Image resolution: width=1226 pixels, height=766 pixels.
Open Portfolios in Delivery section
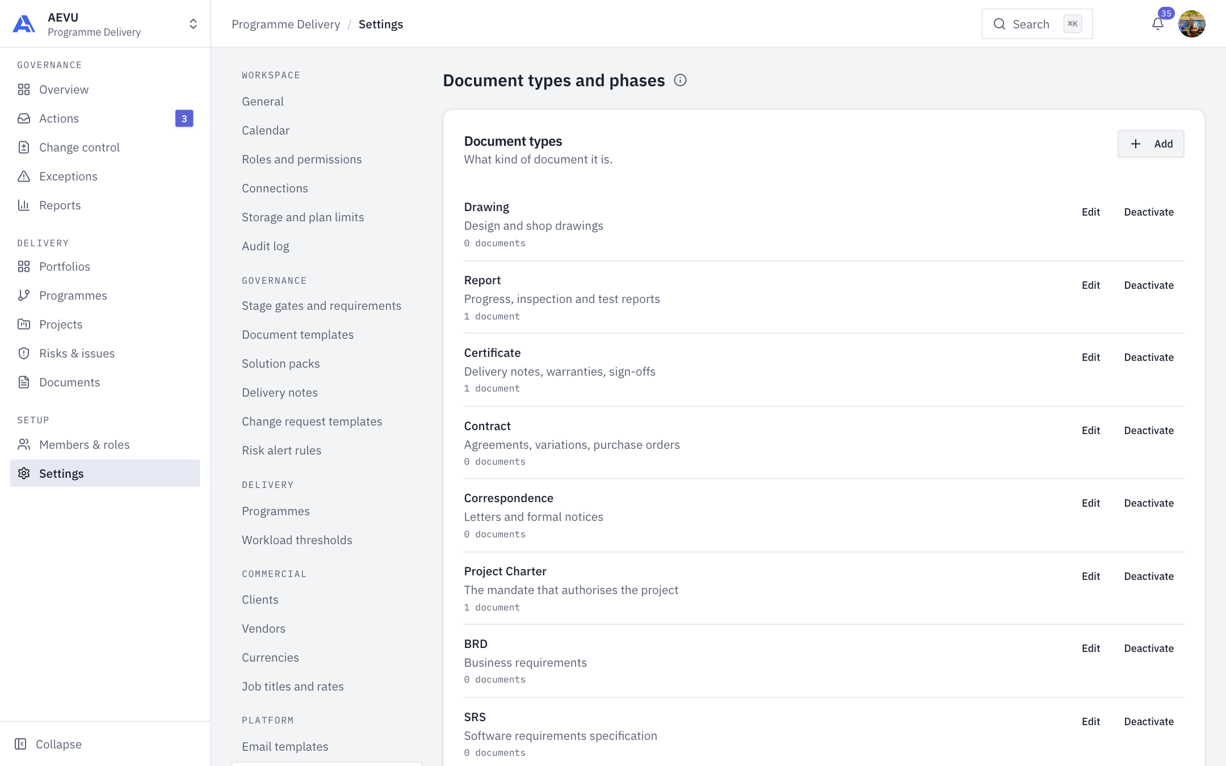(105, 267)
